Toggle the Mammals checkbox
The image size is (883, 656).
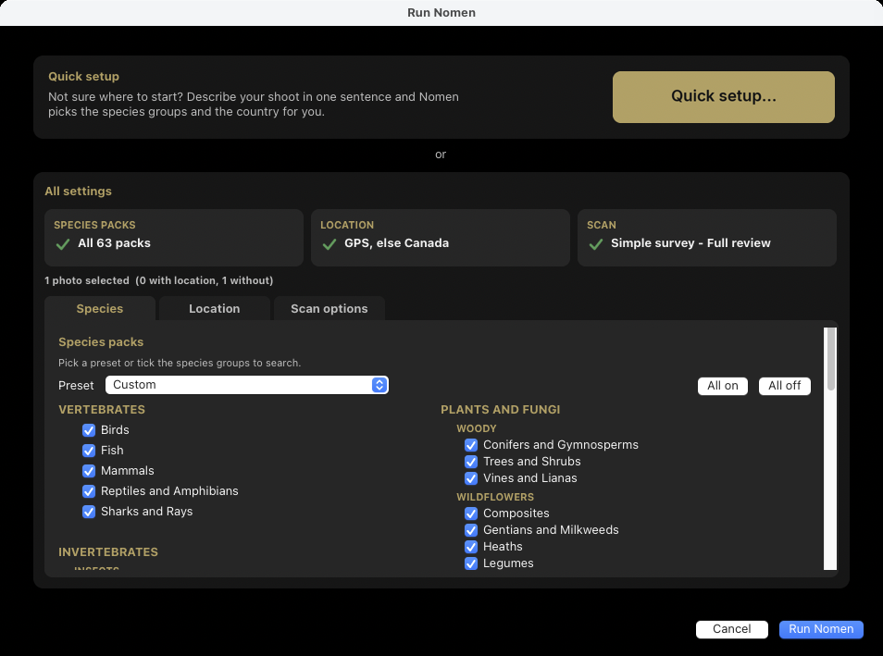89,471
